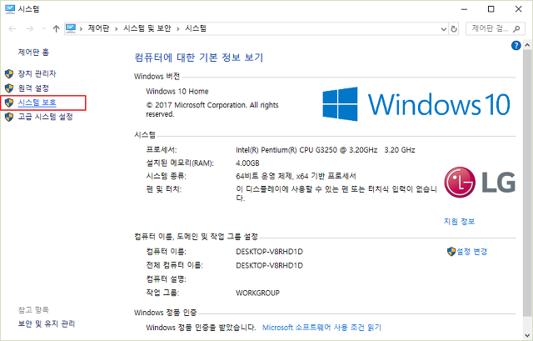Click the LG manufacturer logo
The image size is (533, 341).
(480, 183)
